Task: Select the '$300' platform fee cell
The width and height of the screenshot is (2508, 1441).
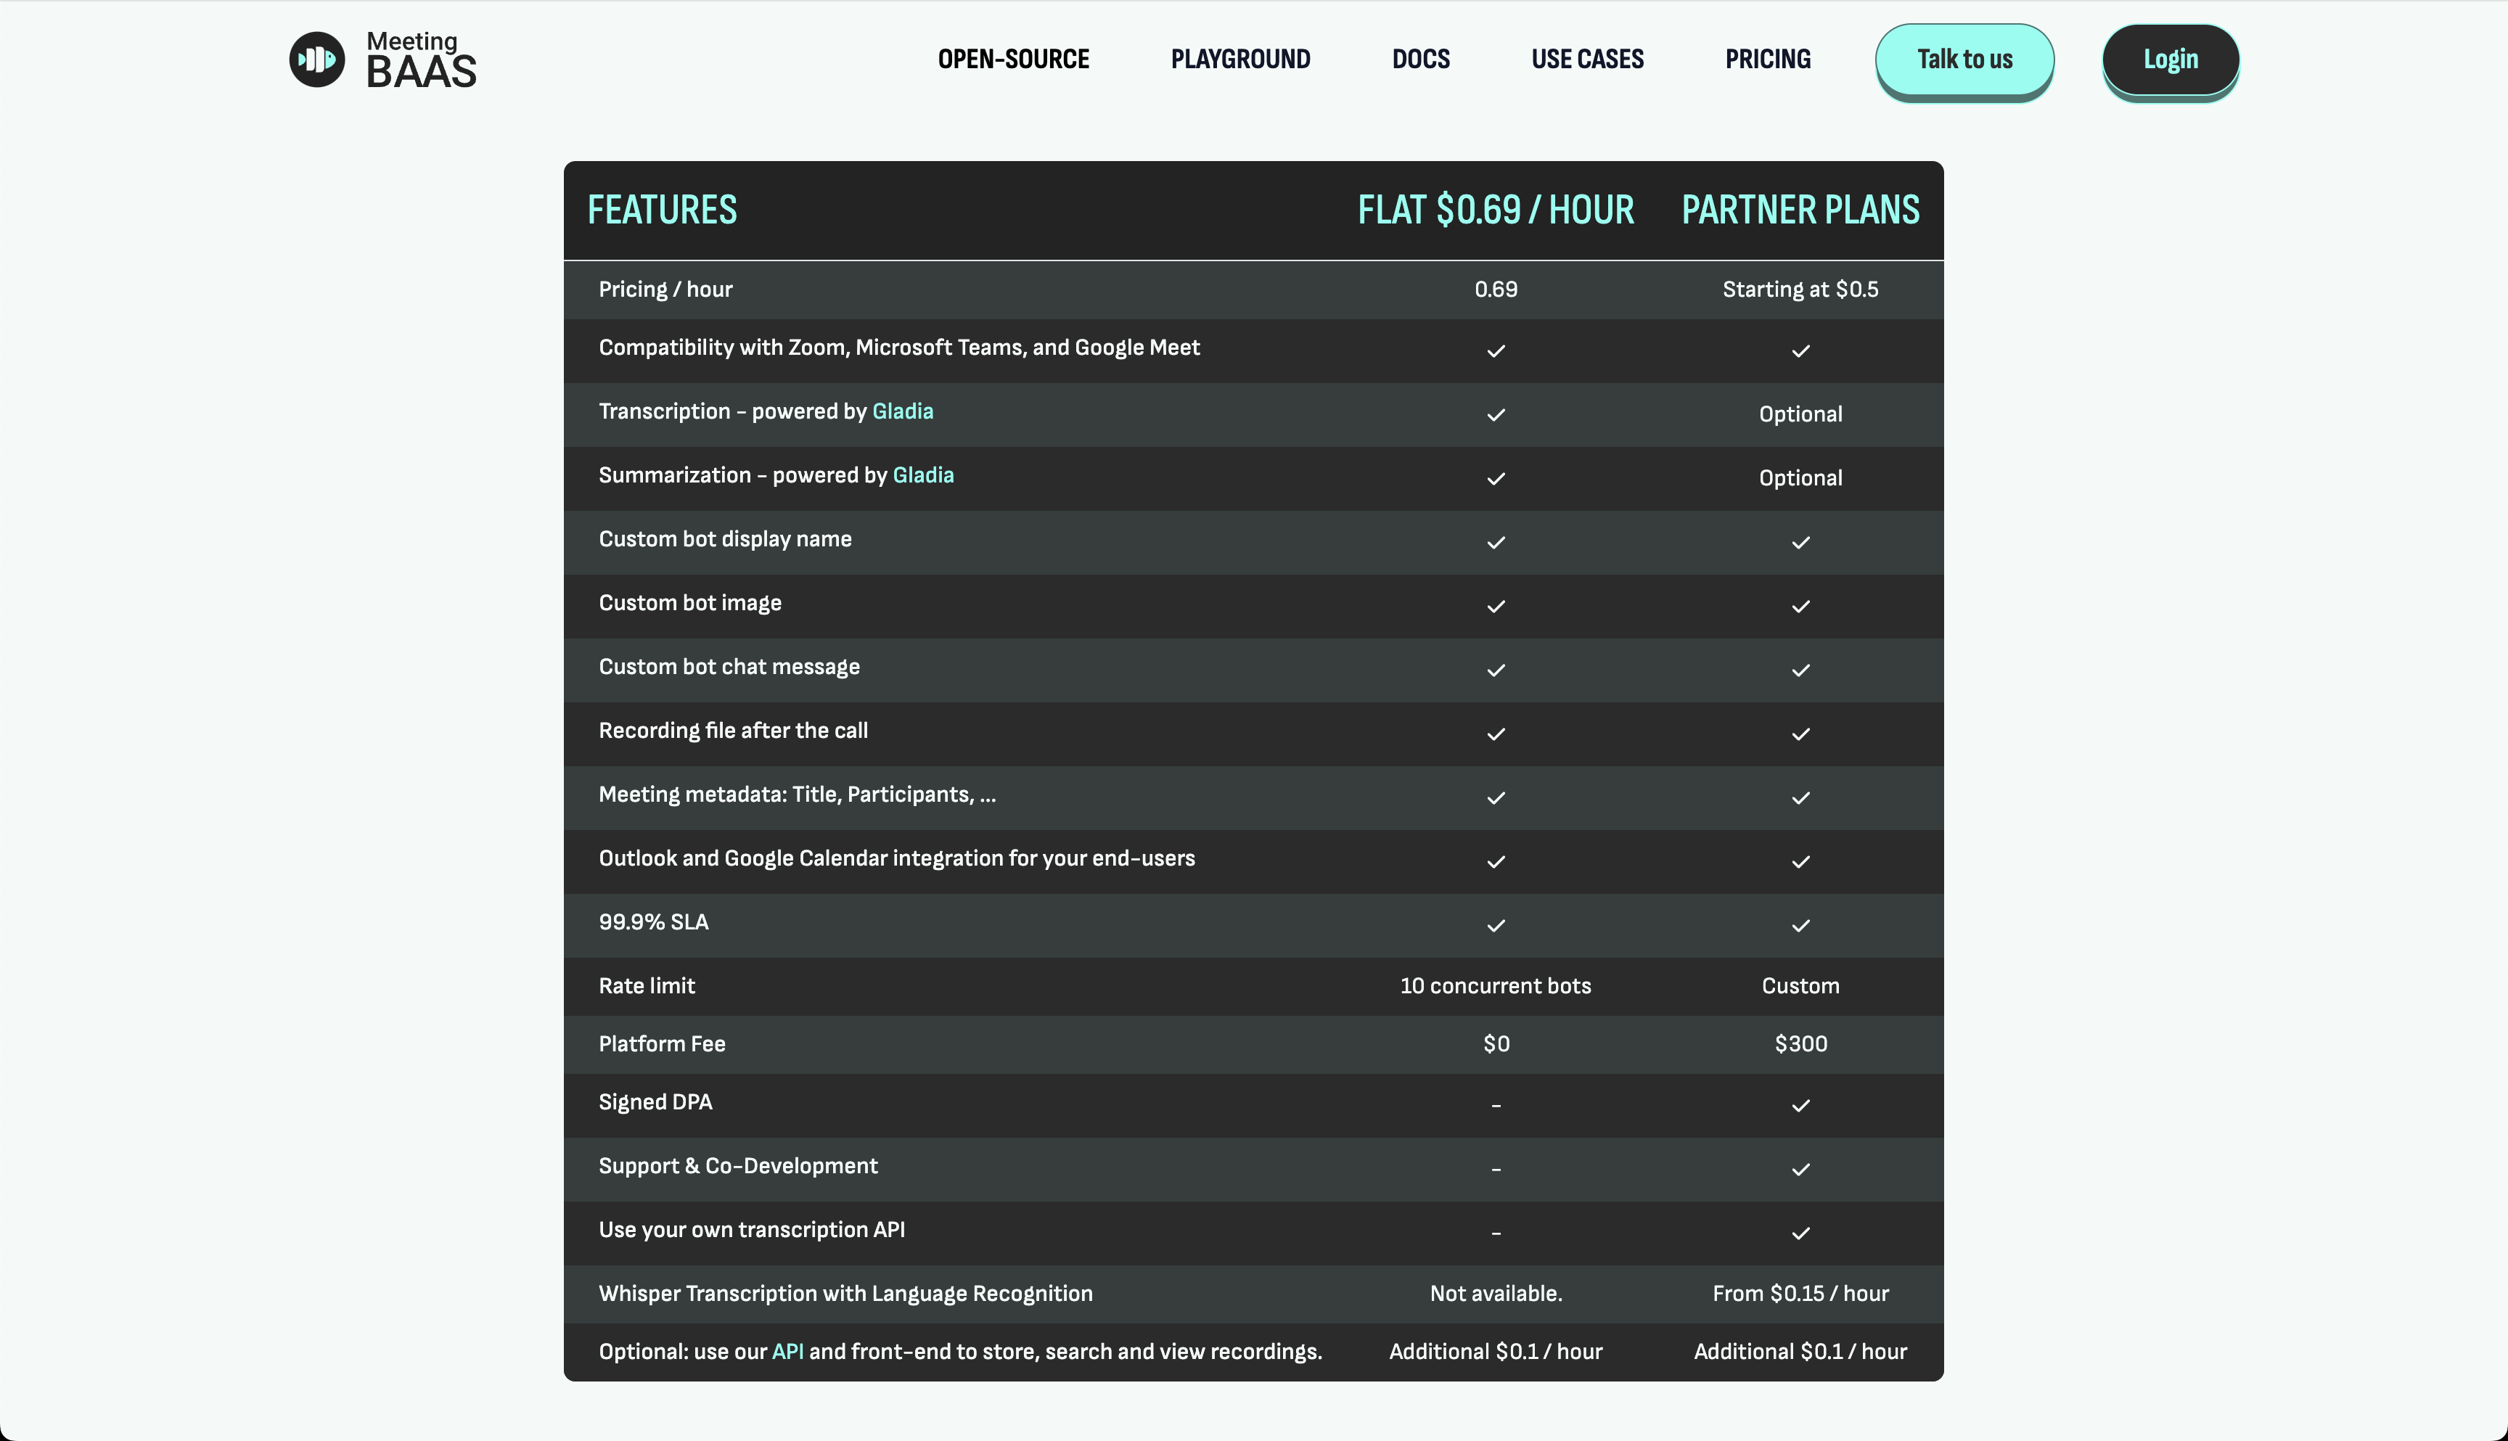Action: pos(1800,1044)
